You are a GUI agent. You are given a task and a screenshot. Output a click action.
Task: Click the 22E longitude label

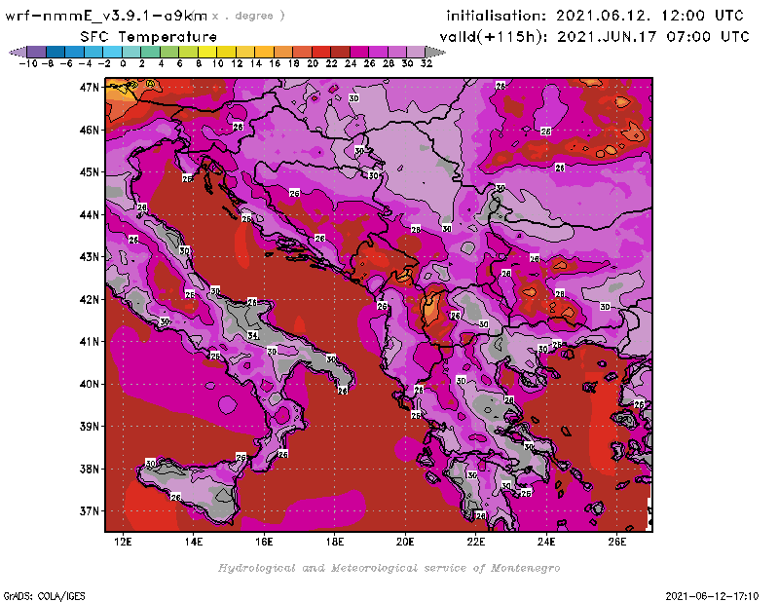(475, 542)
